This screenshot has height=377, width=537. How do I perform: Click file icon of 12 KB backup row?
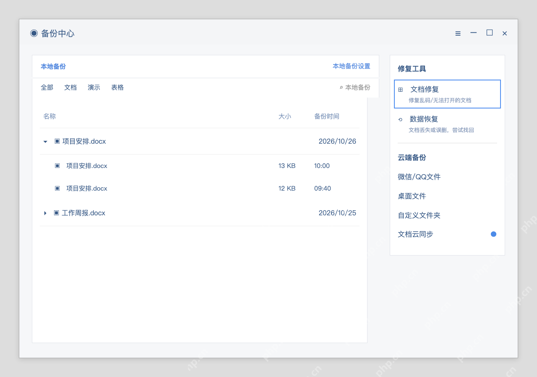[57, 188]
